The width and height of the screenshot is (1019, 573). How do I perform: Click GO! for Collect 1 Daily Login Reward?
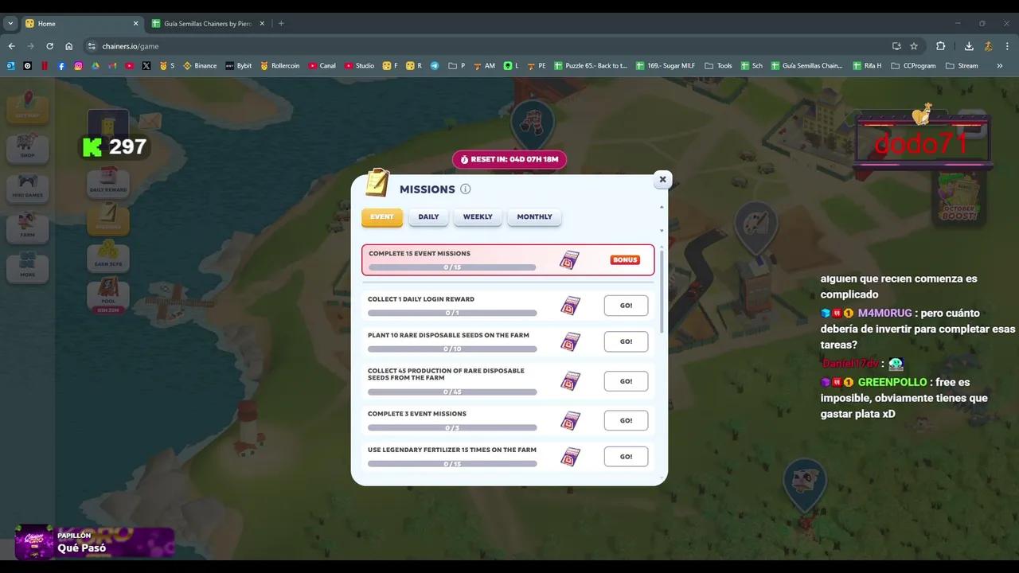[x=626, y=306]
